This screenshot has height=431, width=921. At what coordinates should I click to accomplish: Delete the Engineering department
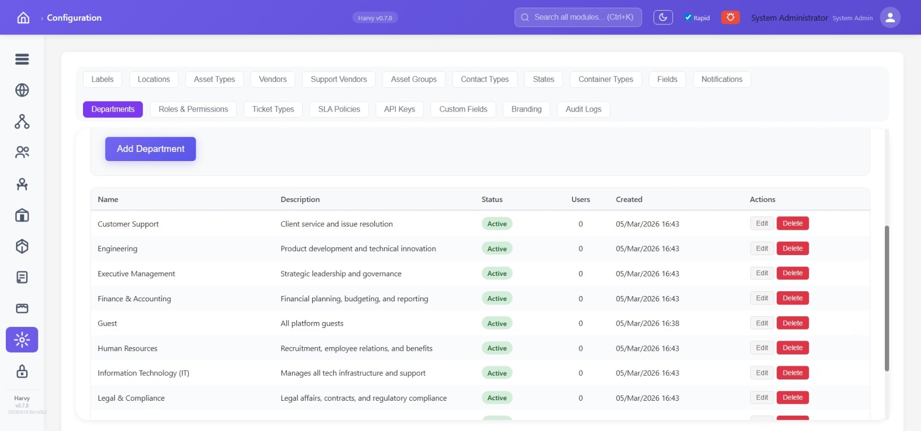[793, 248]
